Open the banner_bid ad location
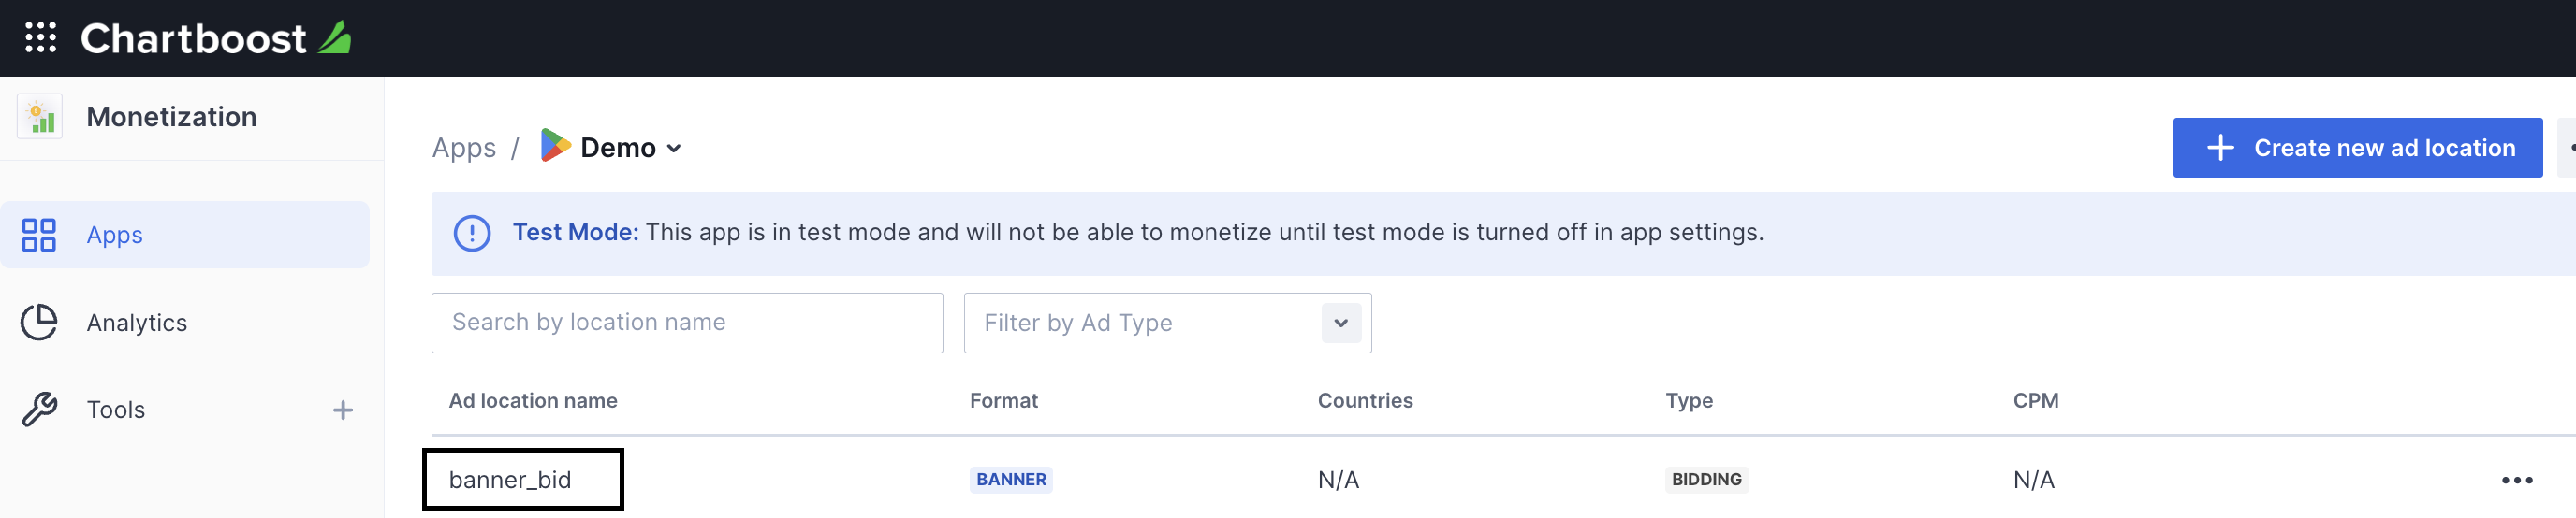The width and height of the screenshot is (2576, 518). click(510, 480)
